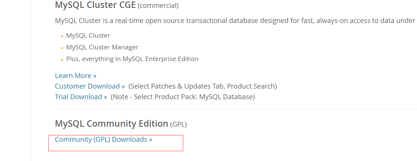The image size is (417, 161).
Task: Click the MySQL Cluster CGE heading
Action: tap(95, 5)
